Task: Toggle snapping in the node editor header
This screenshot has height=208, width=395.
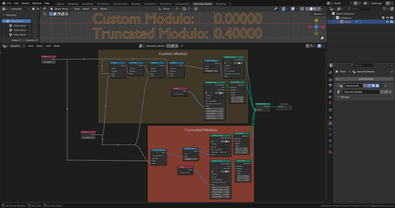Action: click(x=308, y=46)
